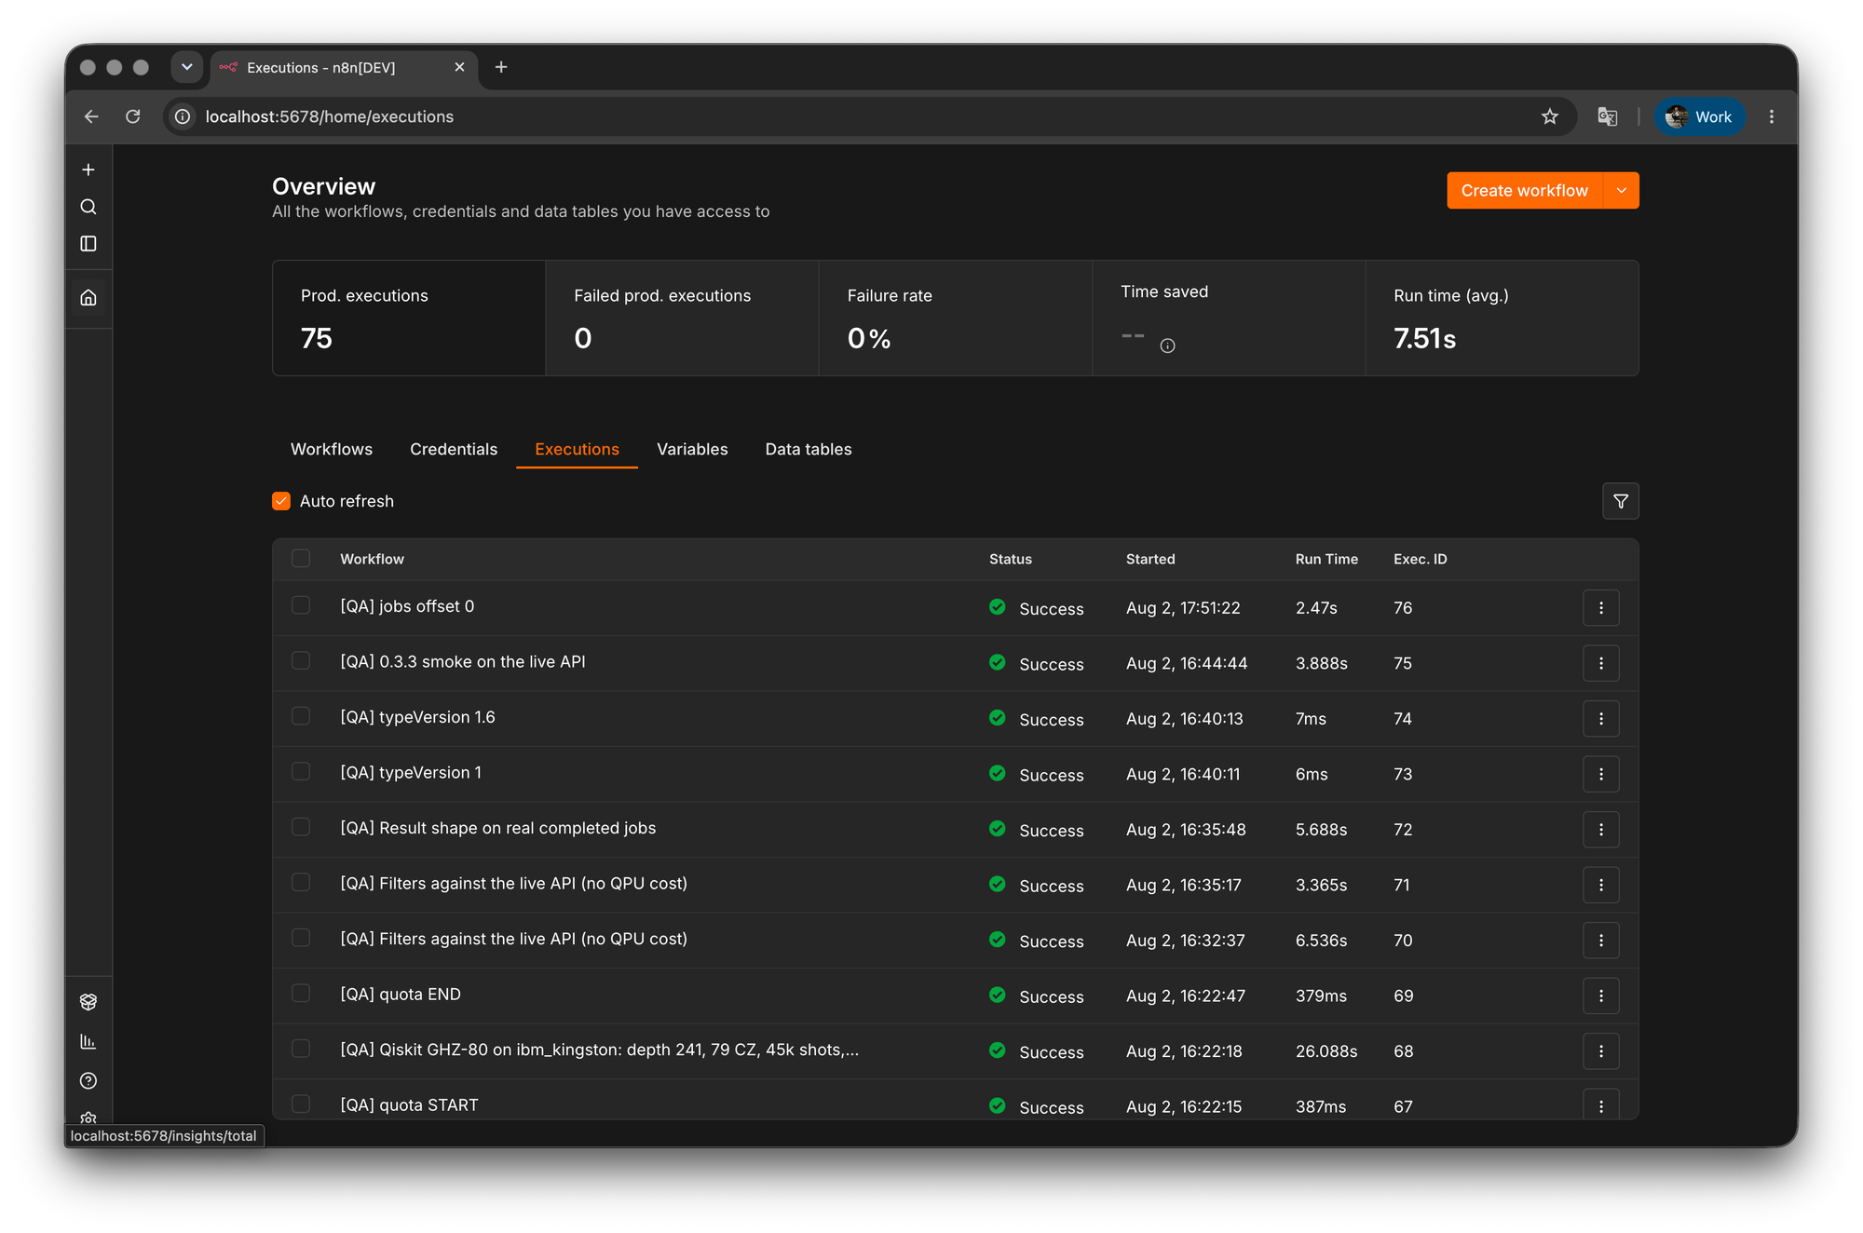Image resolution: width=1863 pixels, height=1233 pixels.
Task: Open the actions menu for execution 73
Action: click(1601, 774)
